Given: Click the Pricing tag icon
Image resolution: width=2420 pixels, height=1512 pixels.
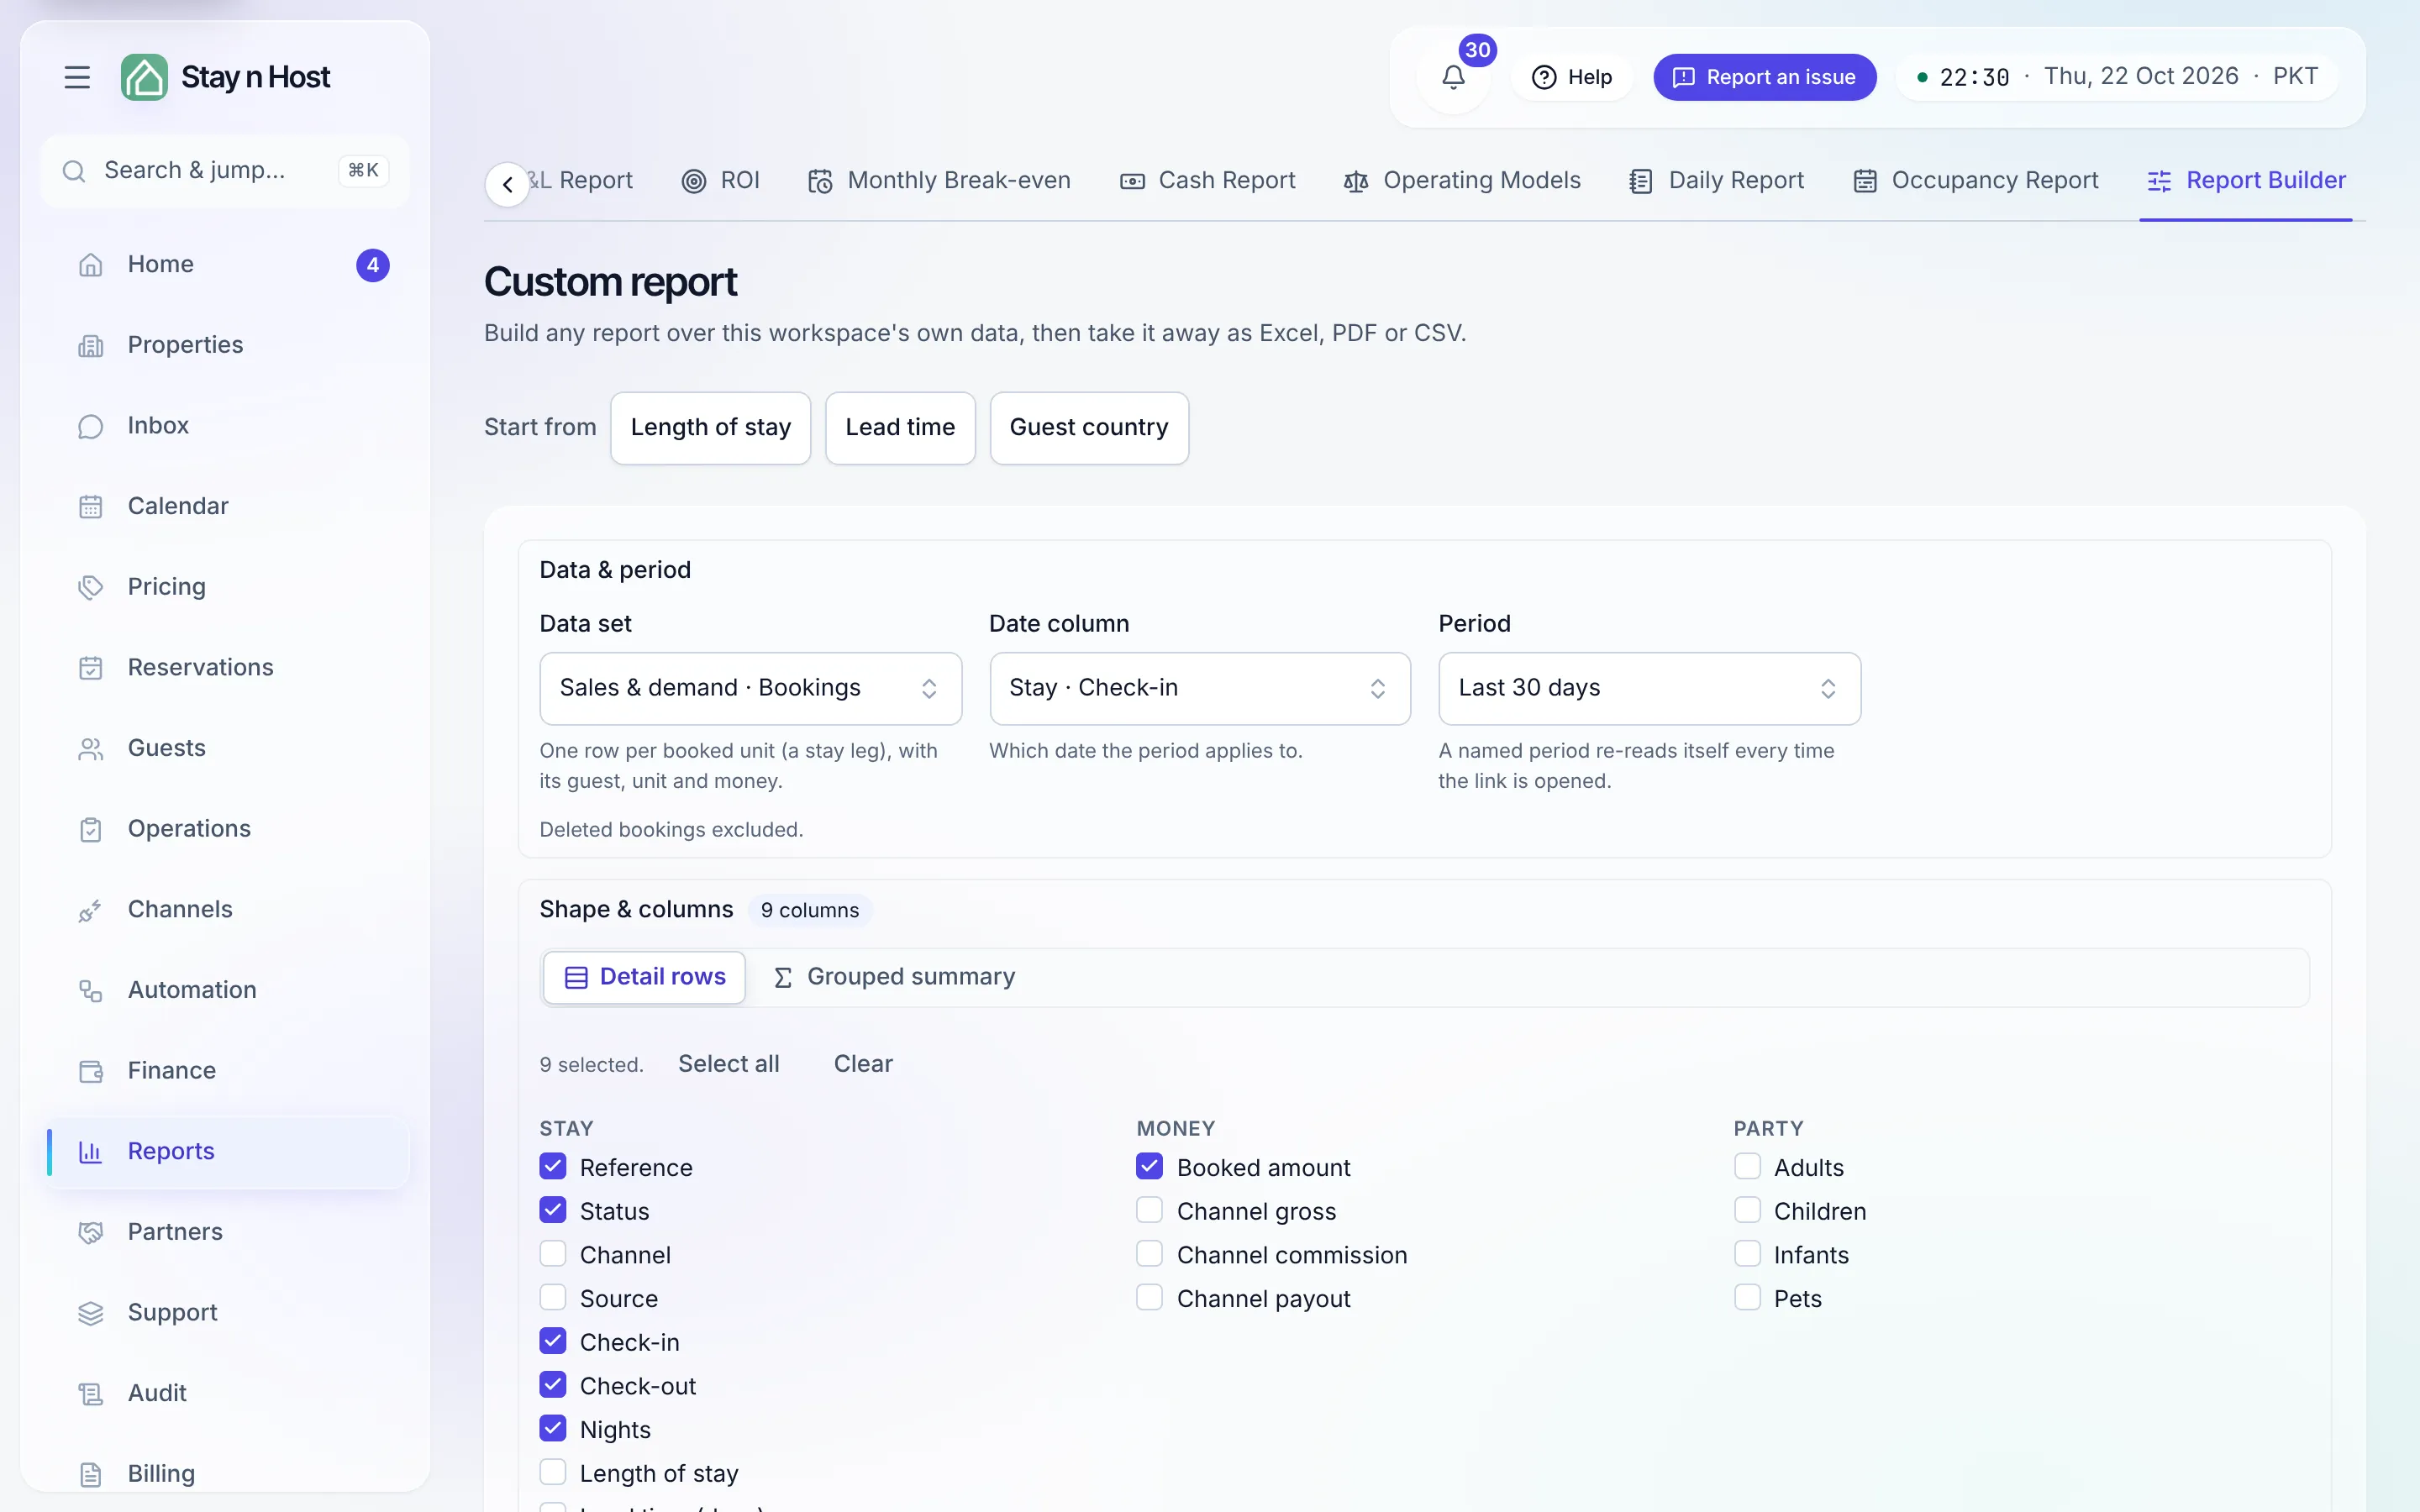Looking at the screenshot, I should [91, 588].
